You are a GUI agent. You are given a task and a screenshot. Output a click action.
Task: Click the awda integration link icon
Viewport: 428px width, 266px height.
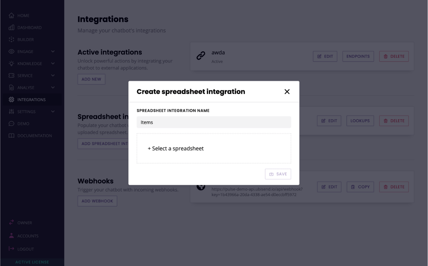(201, 56)
